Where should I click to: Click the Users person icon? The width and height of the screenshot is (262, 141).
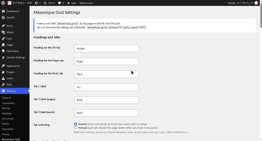(3, 78)
